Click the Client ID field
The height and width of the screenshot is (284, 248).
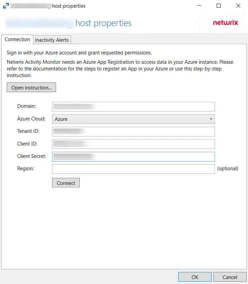click(134, 144)
